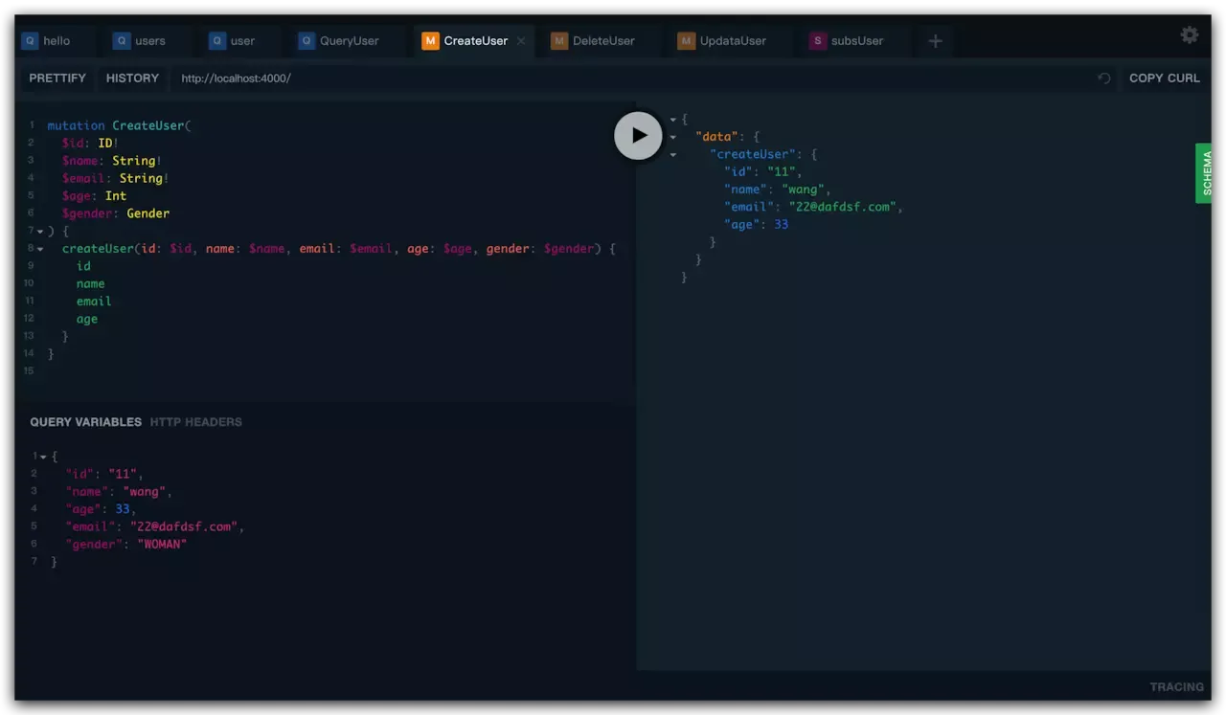Click age value 33 in response
This screenshot has width=1226, height=715.
tap(781, 225)
